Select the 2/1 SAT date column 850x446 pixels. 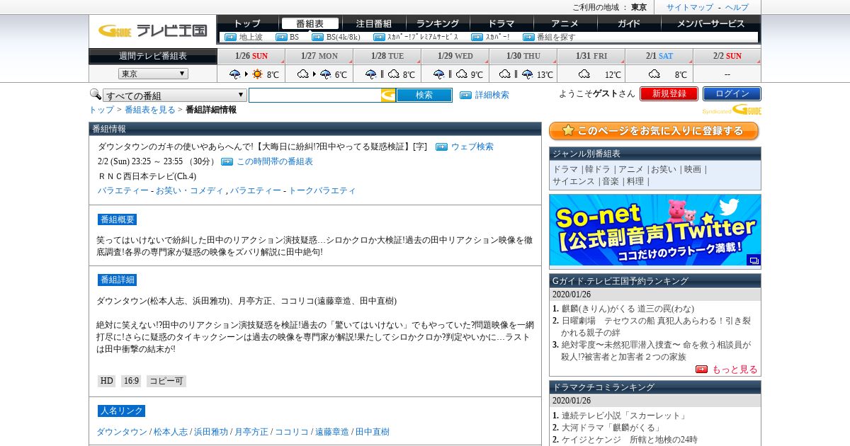tap(659, 56)
